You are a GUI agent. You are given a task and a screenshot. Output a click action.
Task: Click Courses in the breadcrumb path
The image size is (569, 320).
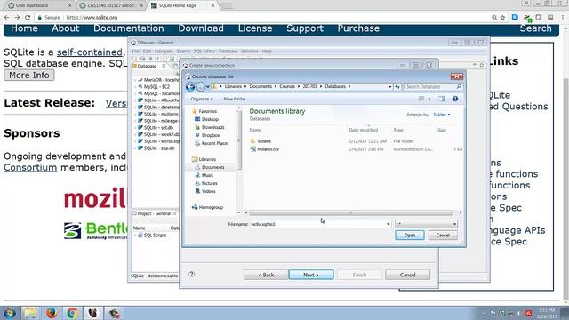(287, 87)
